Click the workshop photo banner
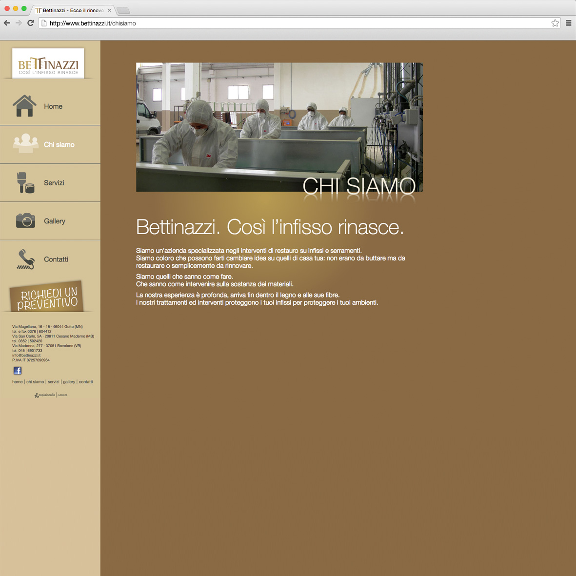The width and height of the screenshot is (576, 576). (x=279, y=127)
